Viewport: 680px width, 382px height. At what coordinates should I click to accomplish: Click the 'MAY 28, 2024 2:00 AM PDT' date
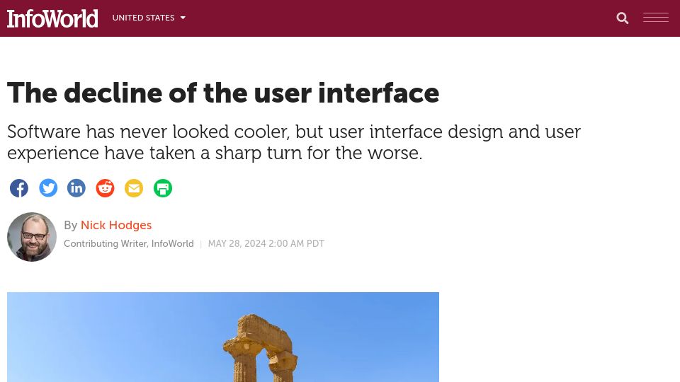coord(266,244)
